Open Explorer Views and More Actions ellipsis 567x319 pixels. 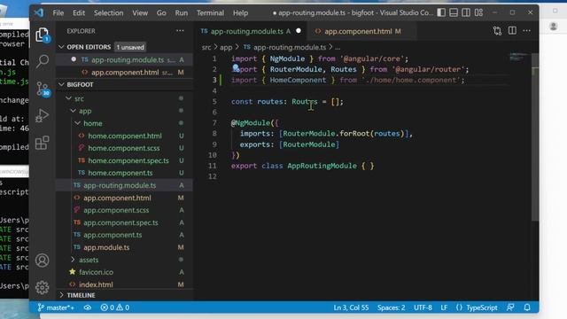click(180, 31)
